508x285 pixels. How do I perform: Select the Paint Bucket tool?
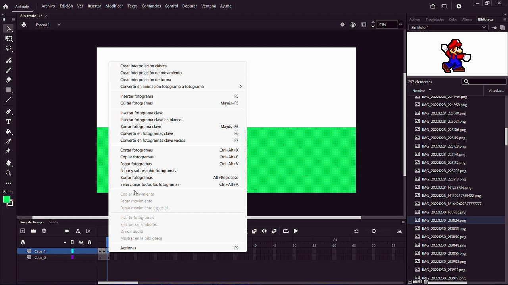pyautogui.click(x=8, y=131)
